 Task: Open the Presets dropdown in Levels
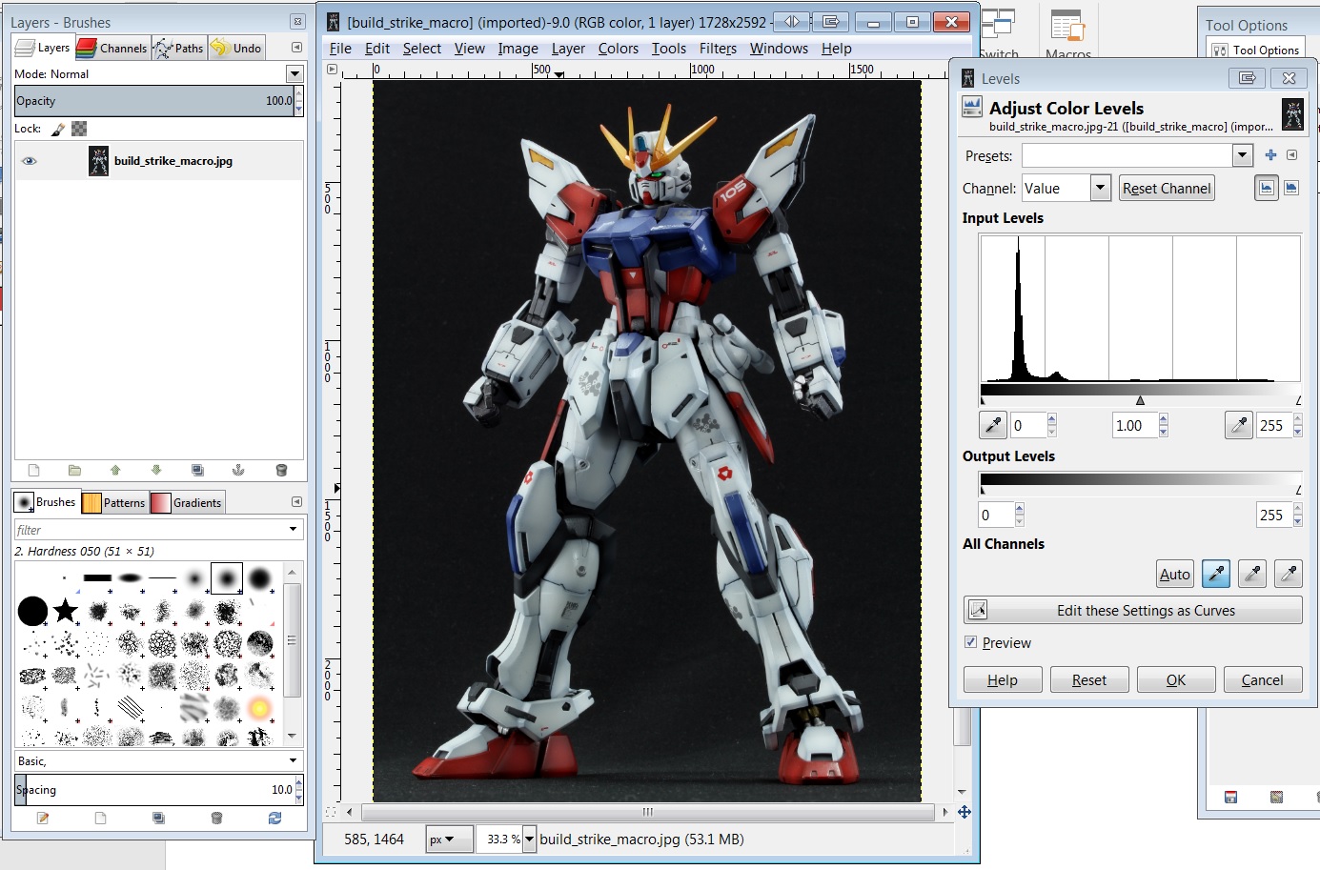[1242, 155]
